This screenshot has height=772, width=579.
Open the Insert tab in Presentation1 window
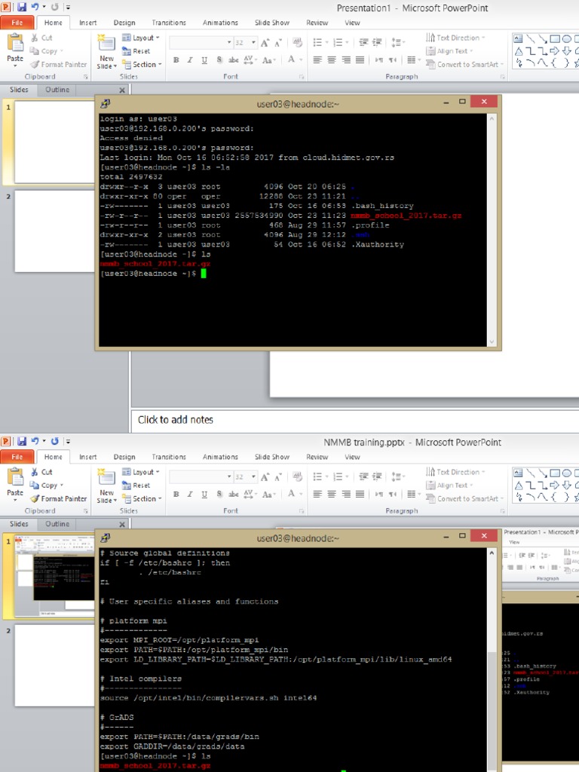88,23
